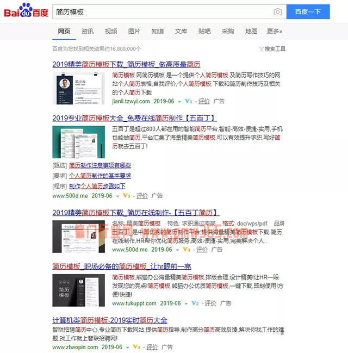Click the www.tukuppt.com URL

point(134,304)
